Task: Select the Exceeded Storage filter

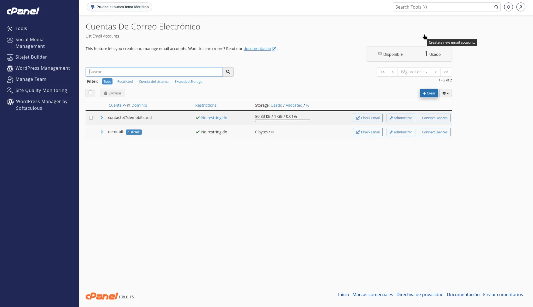Action: coord(188,82)
